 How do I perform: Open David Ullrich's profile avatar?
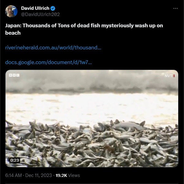[x=11, y=11]
